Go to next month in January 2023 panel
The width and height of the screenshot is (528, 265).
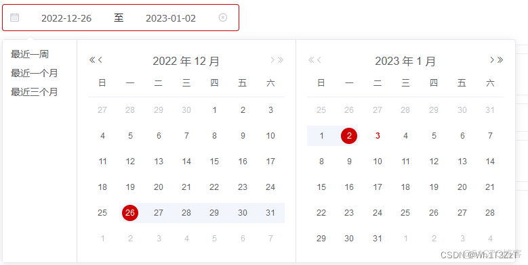coord(492,60)
